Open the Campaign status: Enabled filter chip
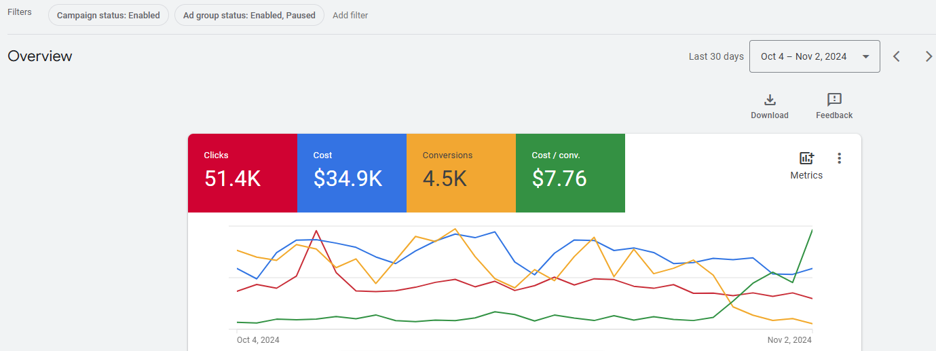Screen dimensions: 936x351 tap(109, 15)
